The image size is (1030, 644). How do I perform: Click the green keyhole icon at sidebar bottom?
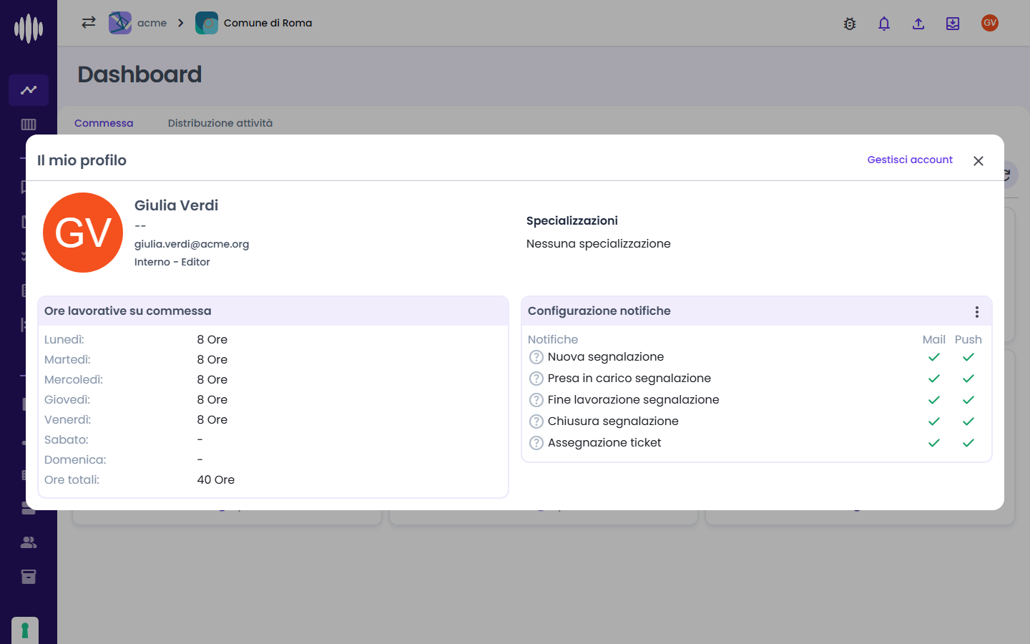pyautogui.click(x=25, y=630)
